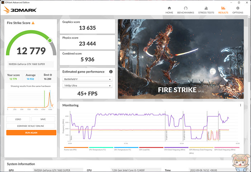This screenshot has height=172, width=251.
Task: Open the Monitoring three-dot menu
Action: point(241,105)
